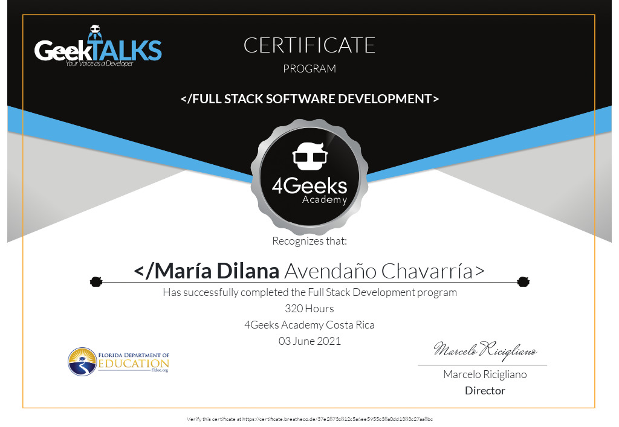Click the fldoe.org text under EDUCATION
The width and height of the screenshot is (619, 427).
click(160, 370)
